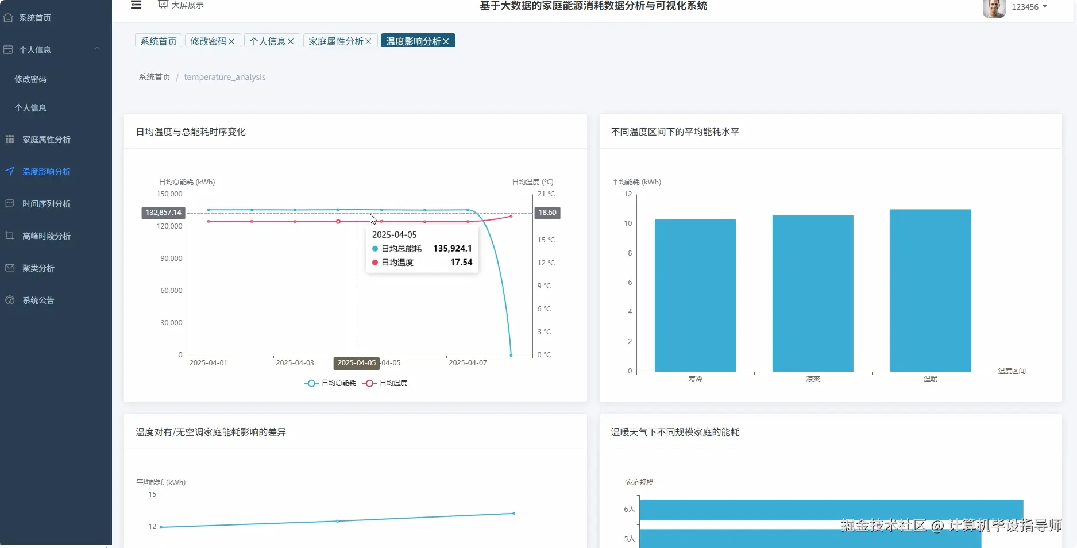Click the user avatar picture
Viewport: 1077px width, 548px height.
click(x=994, y=8)
